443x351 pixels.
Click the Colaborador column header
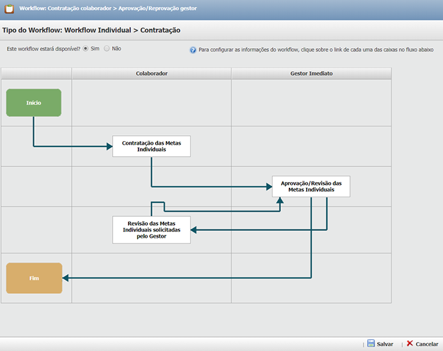coord(152,74)
